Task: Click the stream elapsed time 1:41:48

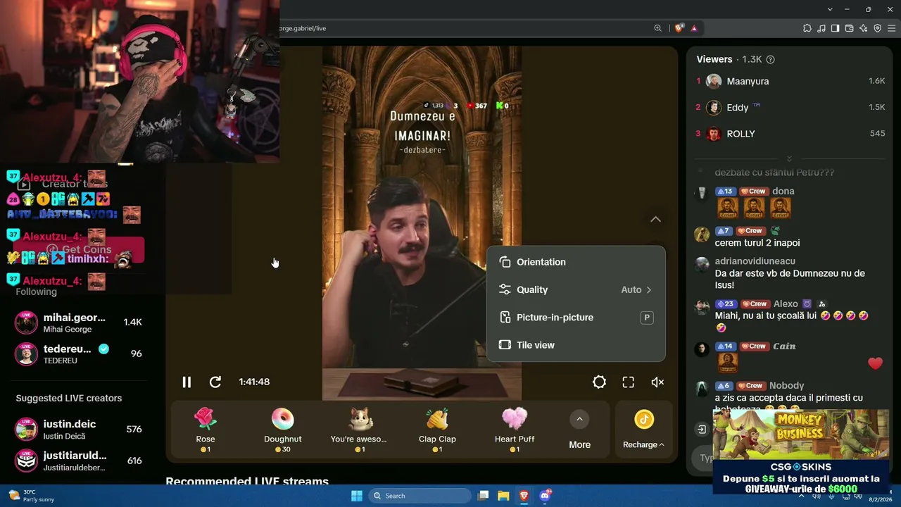Action: coord(254,382)
